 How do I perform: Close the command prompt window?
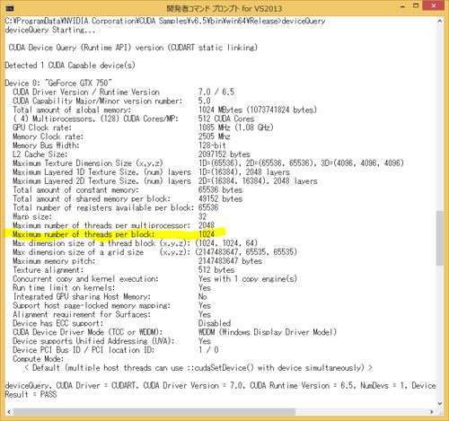point(434,5)
